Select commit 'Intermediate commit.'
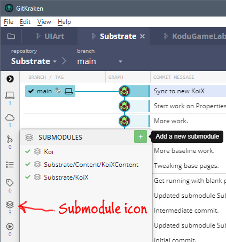 pos(186,211)
